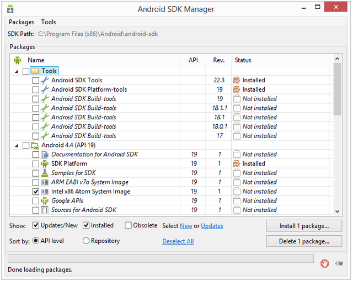Click the Rev. column header
Image resolution: width=353 pixels, height=281 pixels.
[x=218, y=60]
